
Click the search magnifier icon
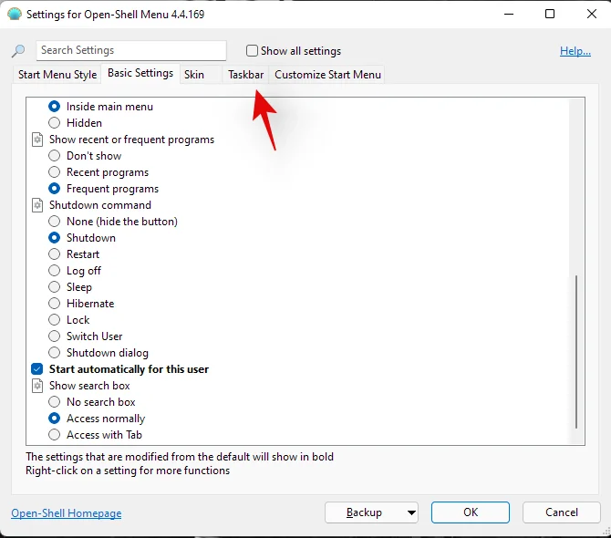click(x=18, y=51)
